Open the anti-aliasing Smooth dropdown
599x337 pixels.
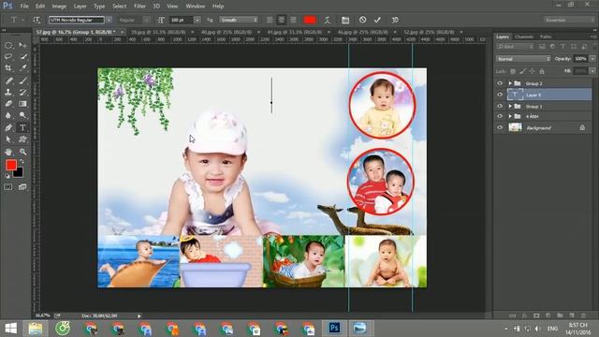pyautogui.click(x=239, y=20)
